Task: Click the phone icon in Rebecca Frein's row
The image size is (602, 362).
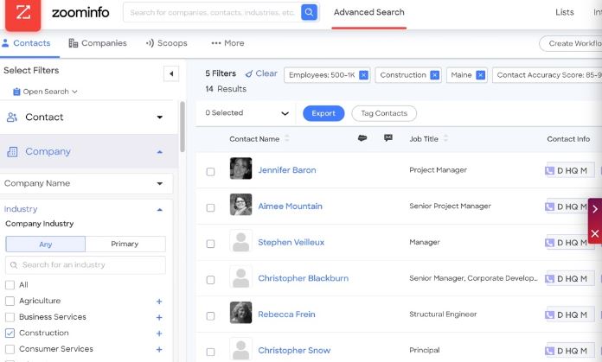Action: click(549, 314)
